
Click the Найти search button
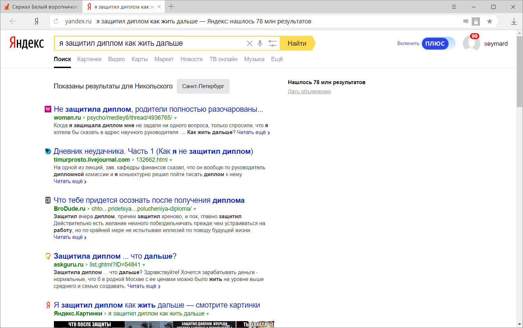[x=297, y=43]
